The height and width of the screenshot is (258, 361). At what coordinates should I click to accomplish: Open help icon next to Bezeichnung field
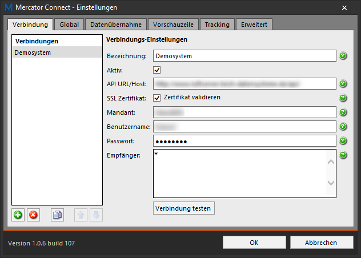point(343,56)
